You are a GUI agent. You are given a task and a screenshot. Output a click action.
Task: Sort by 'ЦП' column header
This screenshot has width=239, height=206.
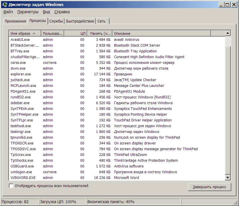point(76,34)
